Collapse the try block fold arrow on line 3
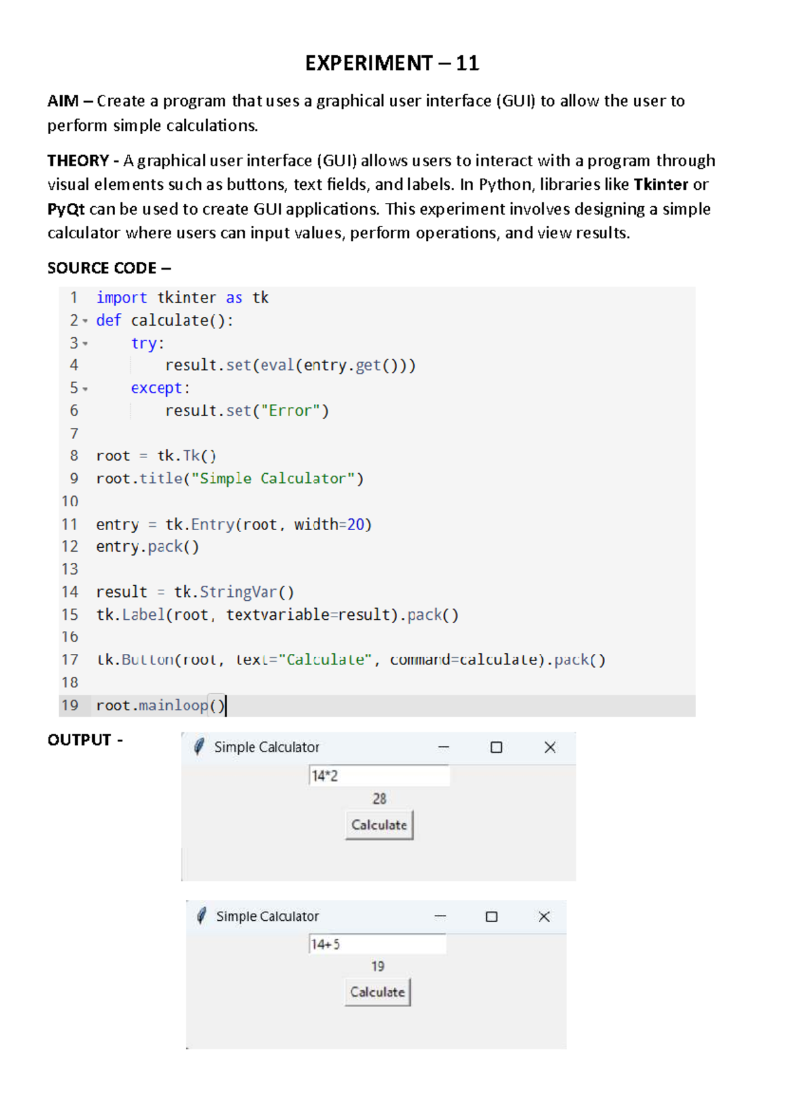785x1110 pixels. [85, 344]
